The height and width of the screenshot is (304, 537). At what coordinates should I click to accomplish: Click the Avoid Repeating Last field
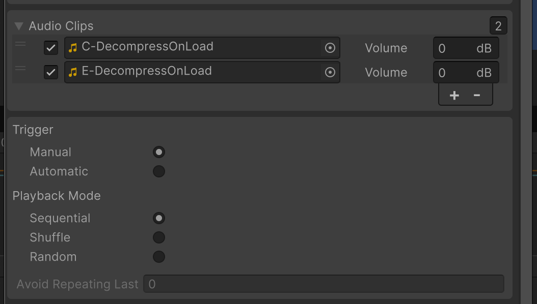tap(324, 284)
